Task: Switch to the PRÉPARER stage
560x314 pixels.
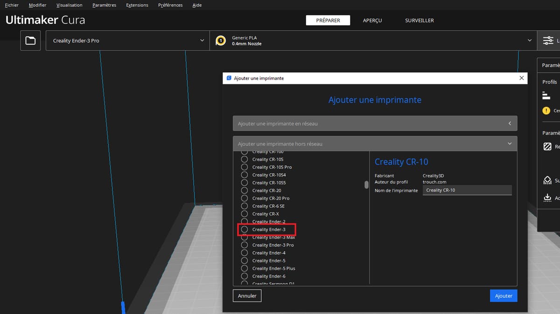Action: coord(327,20)
